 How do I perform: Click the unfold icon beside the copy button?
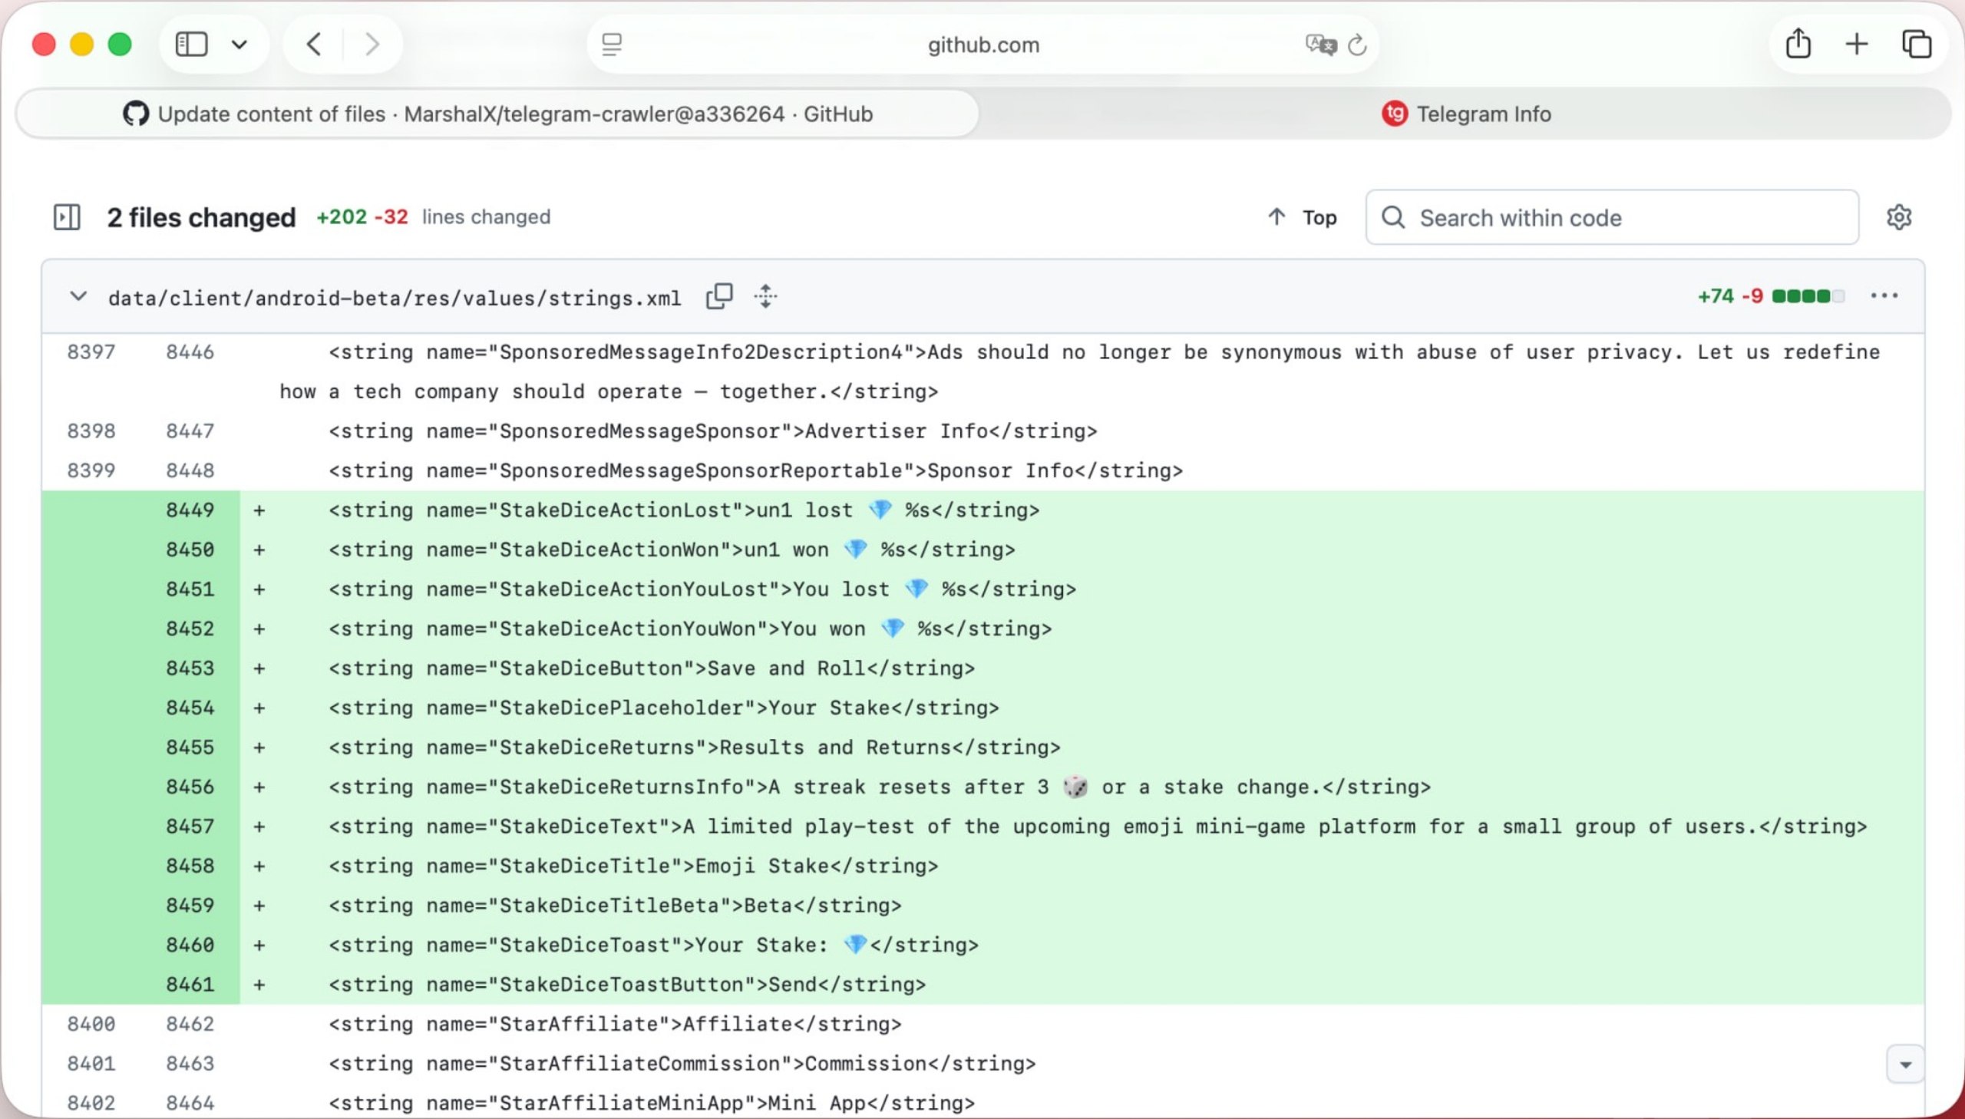766,297
